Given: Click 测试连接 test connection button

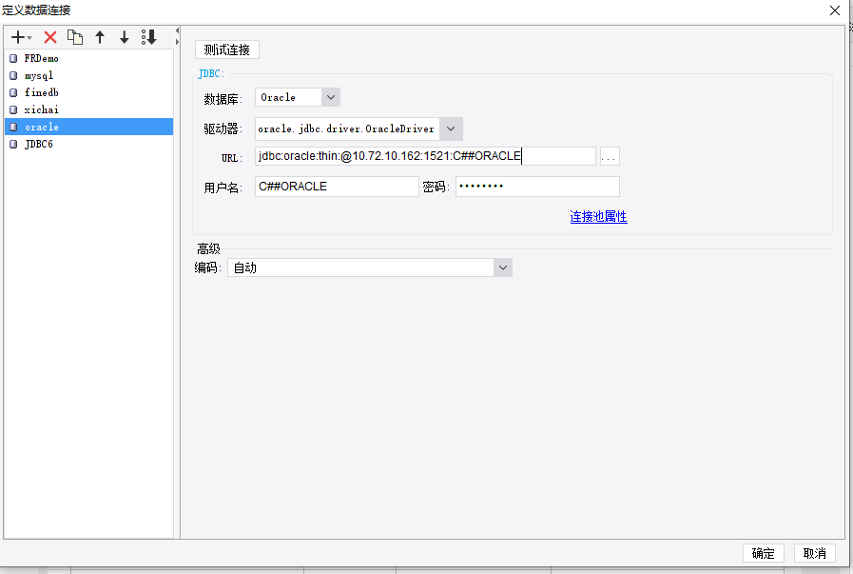Looking at the screenshot, I should click(227, 49).
